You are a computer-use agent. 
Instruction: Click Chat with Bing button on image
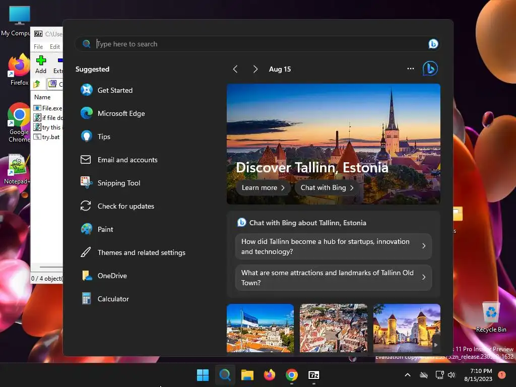tap(327, 187)
